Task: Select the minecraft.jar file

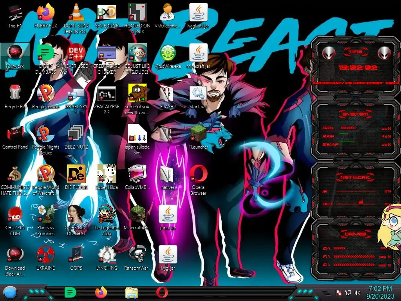Action: point(199,56)
